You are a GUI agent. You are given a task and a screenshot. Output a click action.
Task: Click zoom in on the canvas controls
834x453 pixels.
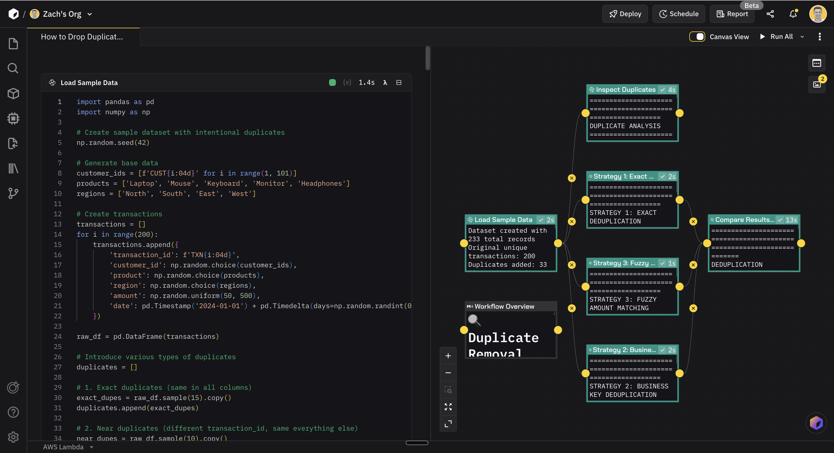448,355
